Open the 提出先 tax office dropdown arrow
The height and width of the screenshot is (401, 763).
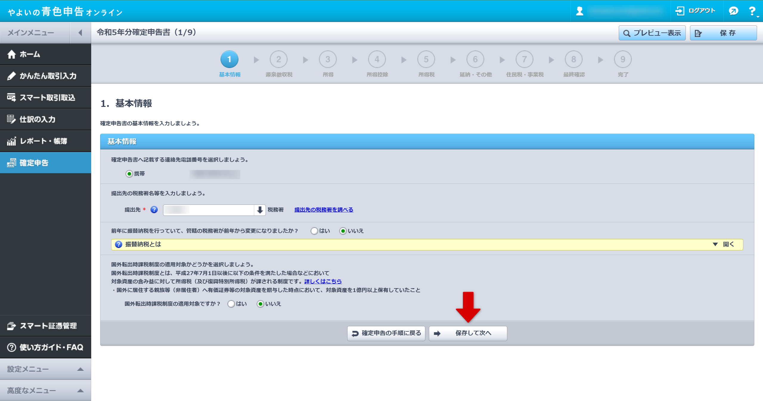point(260,210)
